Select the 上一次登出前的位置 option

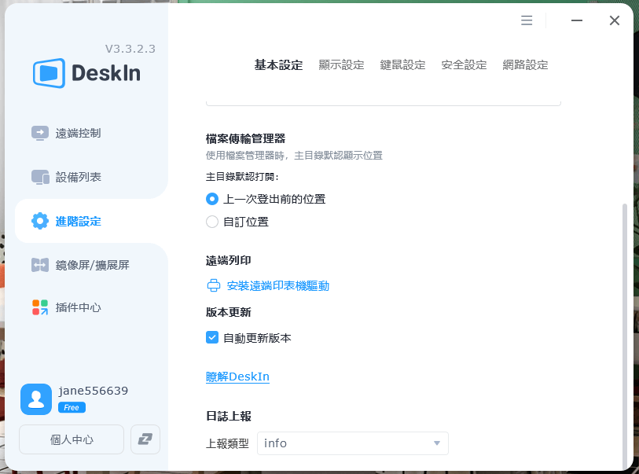click(x=211, y=199)
